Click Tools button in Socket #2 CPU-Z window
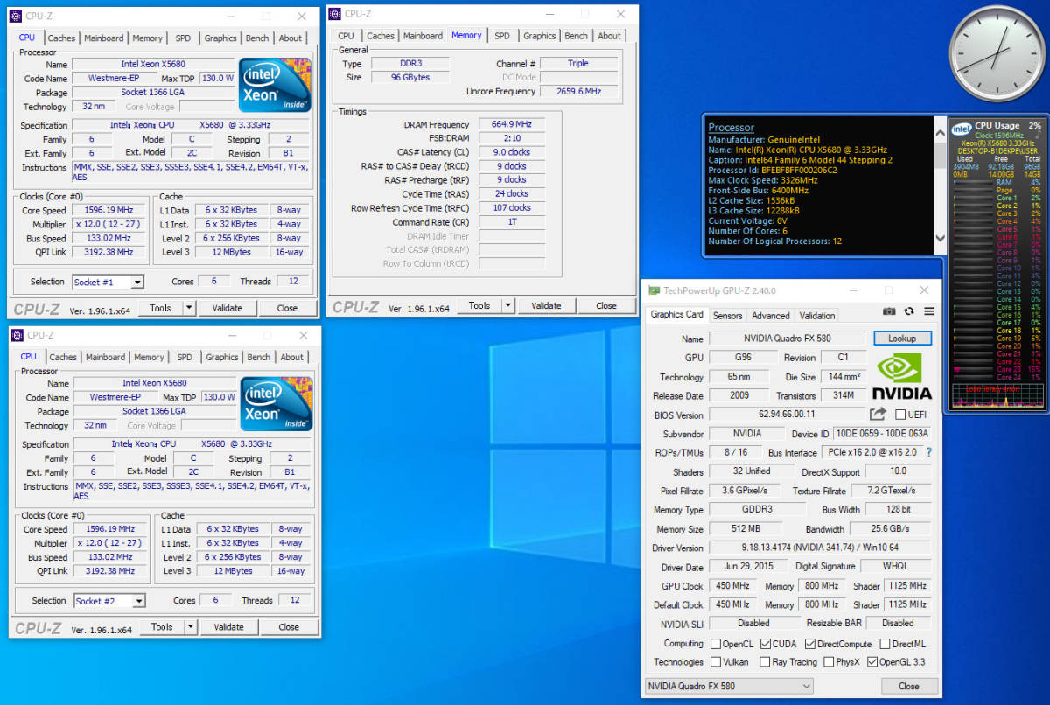The height and width of the screenshot is (705, 1050). (x=162, y=626)
